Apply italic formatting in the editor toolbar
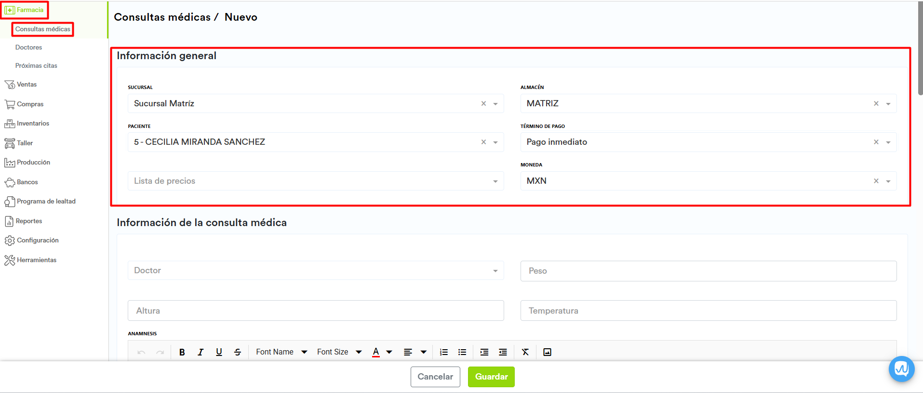 point(201,352)
